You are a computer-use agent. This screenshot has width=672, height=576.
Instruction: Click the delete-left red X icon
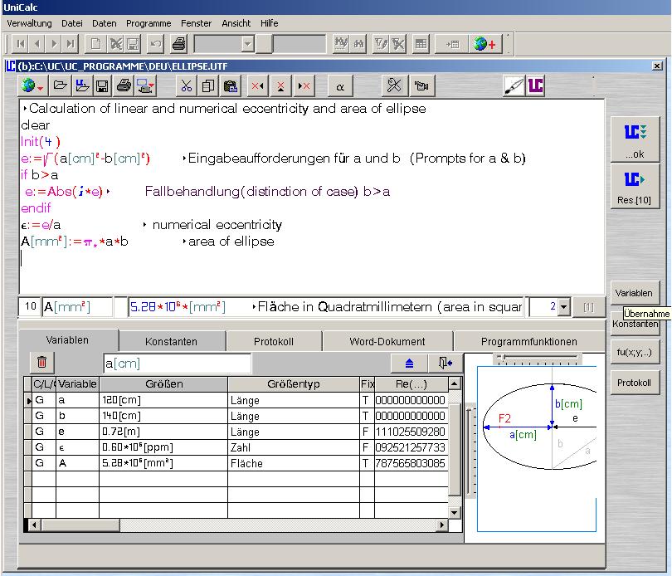[x=257, y=85]
